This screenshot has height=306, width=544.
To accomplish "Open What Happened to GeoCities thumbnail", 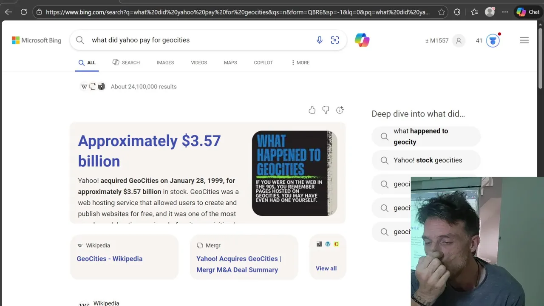I will click(x=294, y=173).
